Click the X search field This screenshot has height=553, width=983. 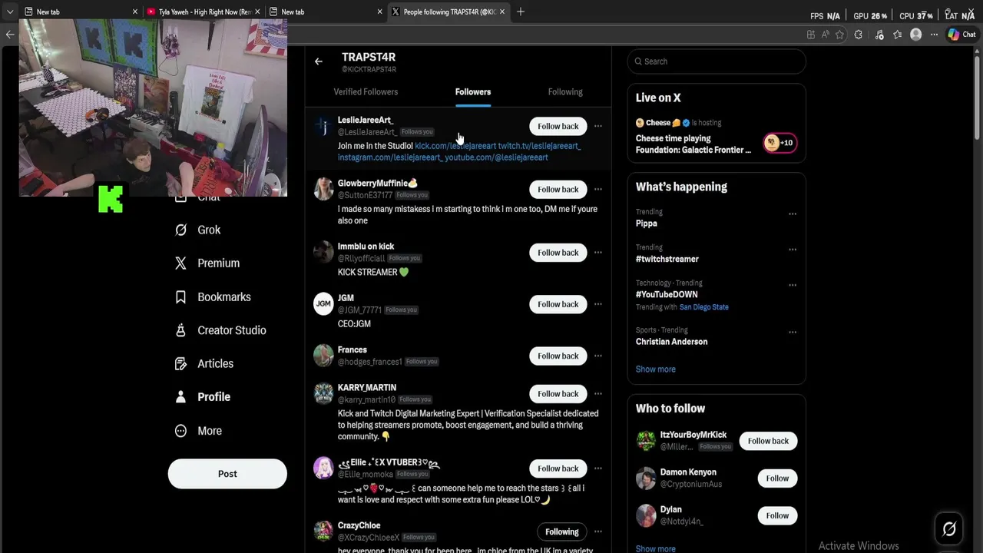pos(717,61)
